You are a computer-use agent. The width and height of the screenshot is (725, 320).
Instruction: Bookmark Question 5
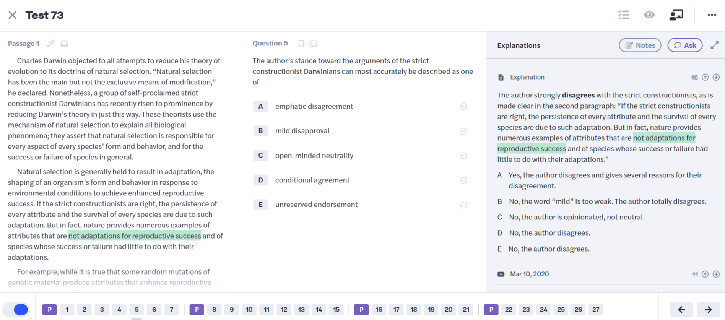tap(301, 44)
